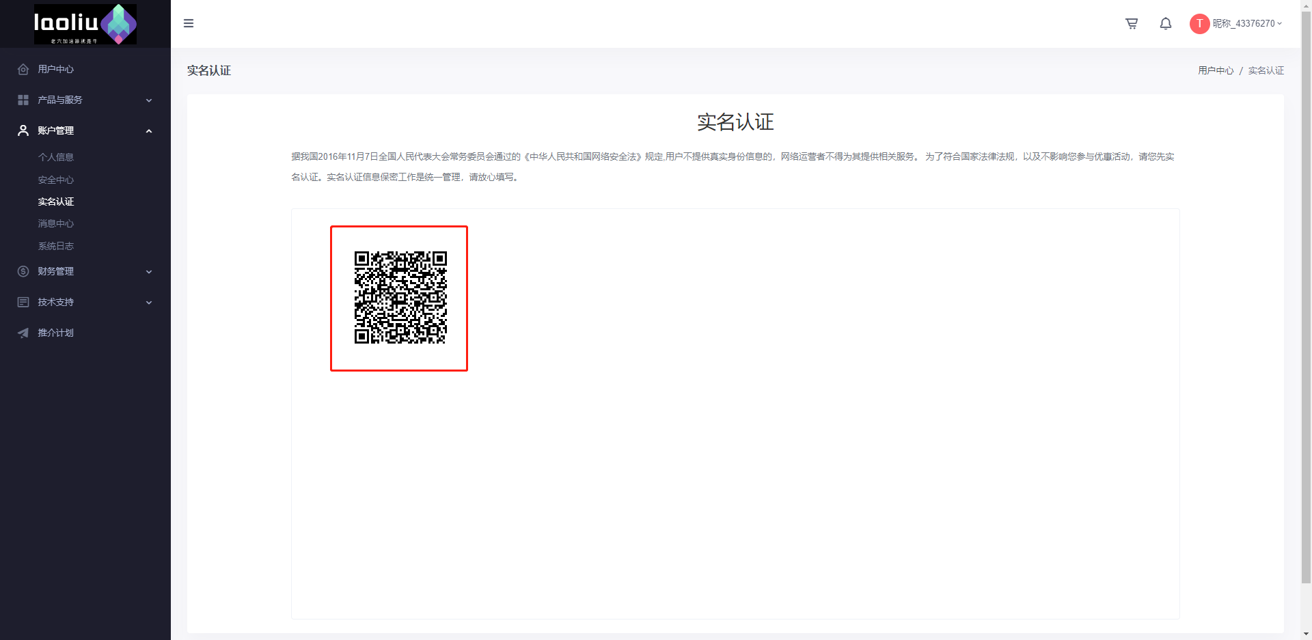The image size is (1312, 640).
Task: Open the 消息中心 menu item
Action: coord(55,223)
